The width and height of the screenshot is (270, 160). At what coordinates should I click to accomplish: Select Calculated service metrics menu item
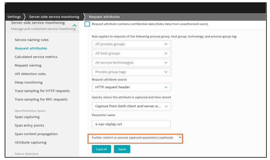point(36,57)
